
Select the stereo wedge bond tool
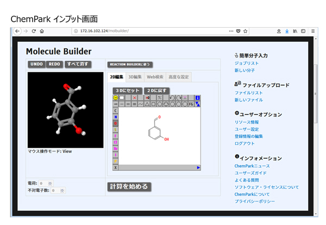115,104
